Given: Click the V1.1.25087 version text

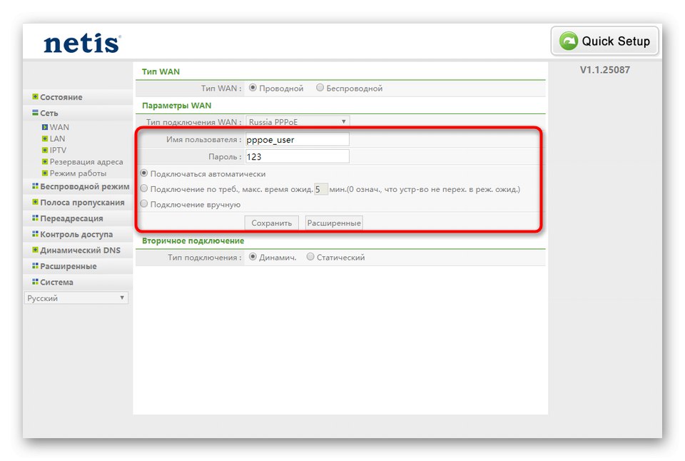Looking at the screenshot, I should [x=604, y=70].
